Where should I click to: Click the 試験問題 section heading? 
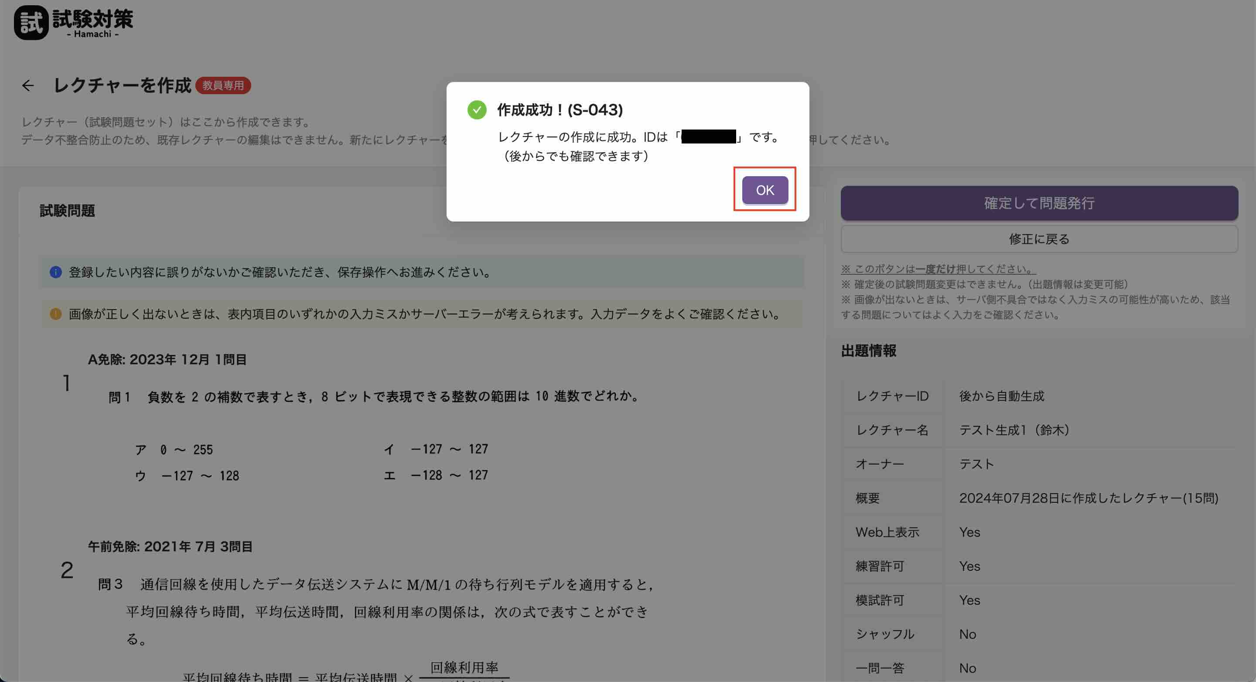(x=67, y=211)
